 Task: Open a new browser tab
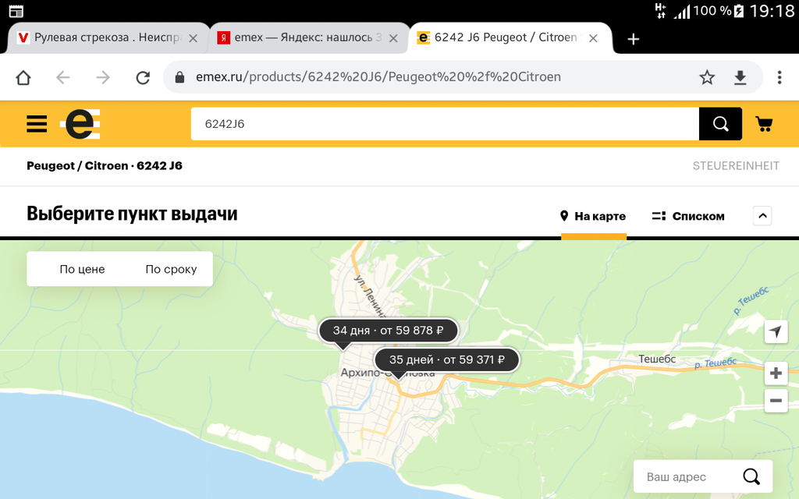[x=634, y=39]
